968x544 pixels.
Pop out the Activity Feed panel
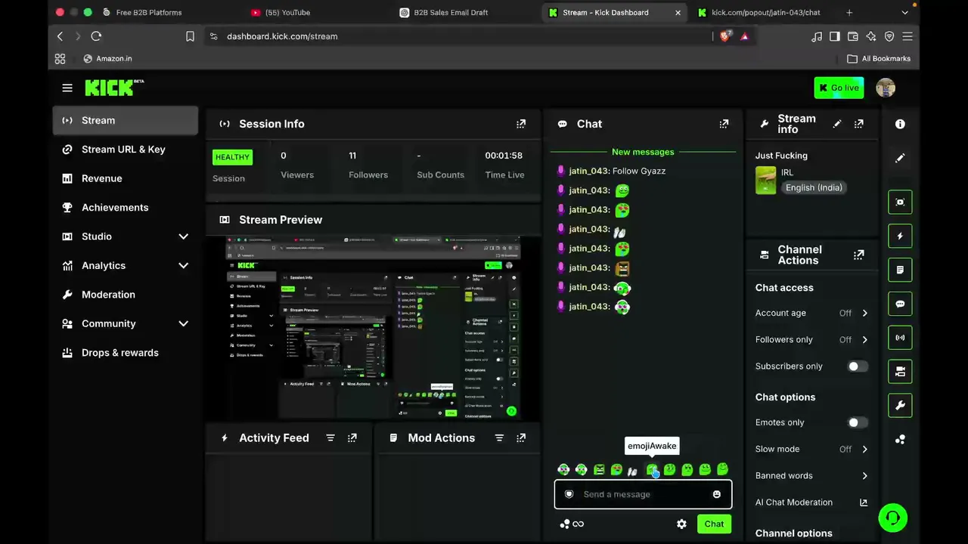(352, 438)
